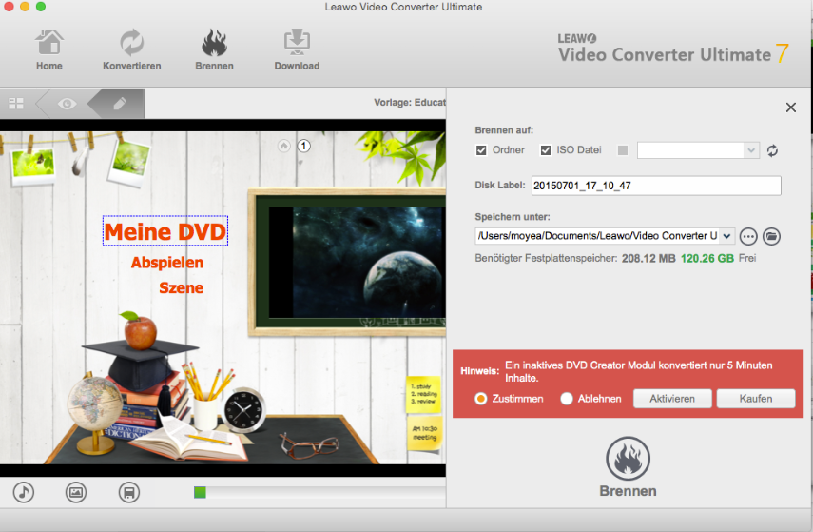Select the Zustimmen radio option

point(480,399)
